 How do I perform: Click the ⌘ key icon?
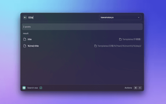tap(135, 88)
